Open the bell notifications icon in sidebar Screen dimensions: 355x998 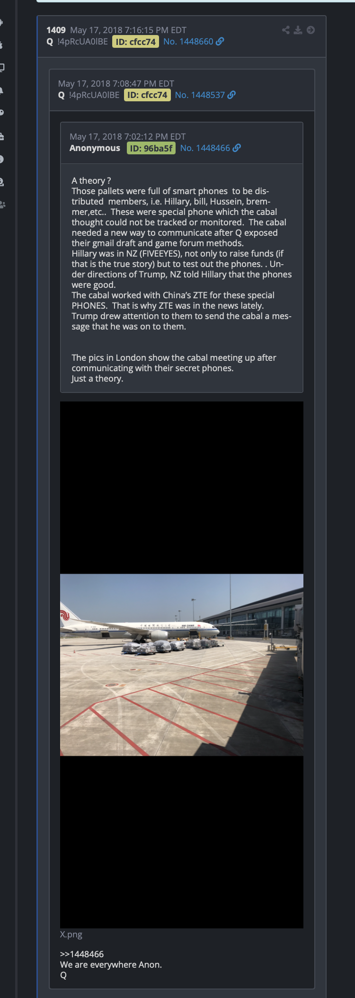click(x=2, y=90)
